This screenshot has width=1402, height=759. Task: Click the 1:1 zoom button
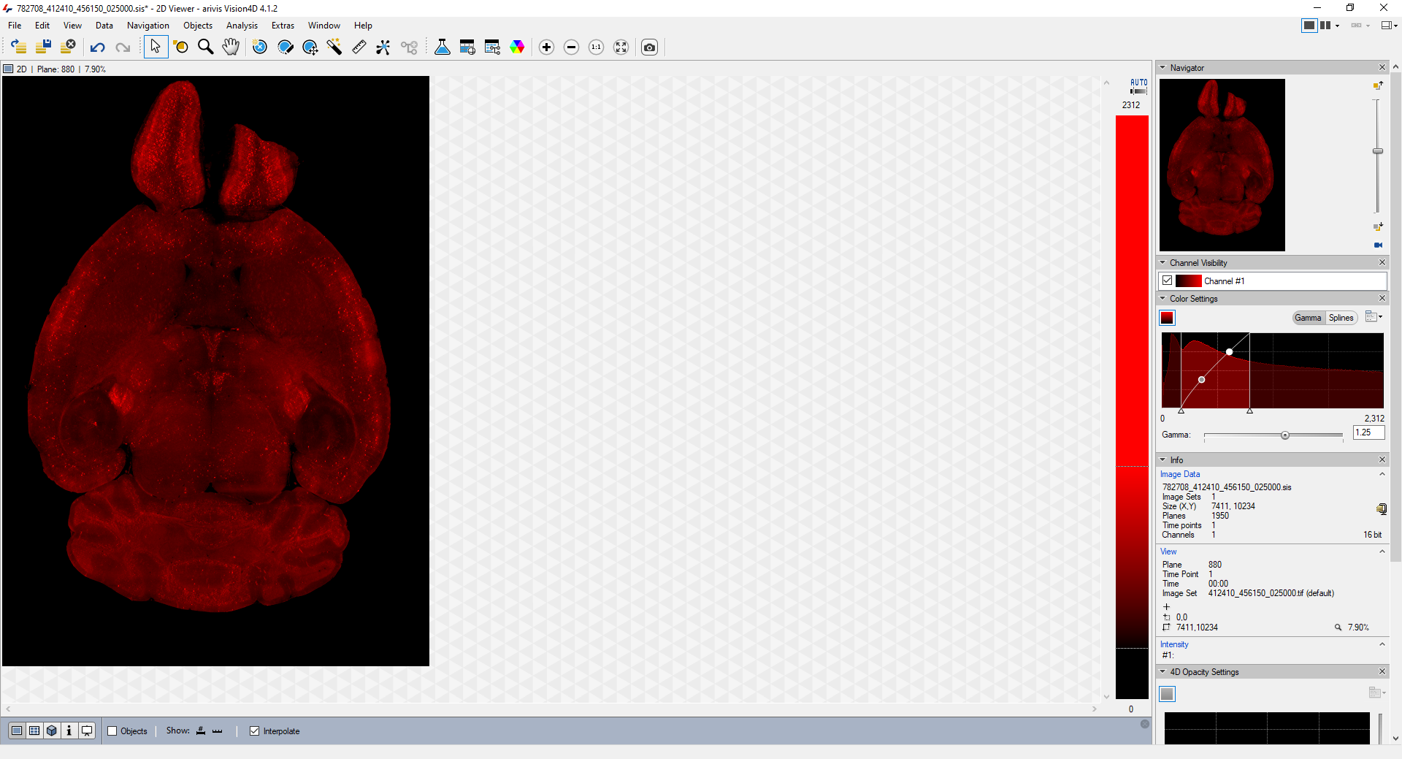596,47
